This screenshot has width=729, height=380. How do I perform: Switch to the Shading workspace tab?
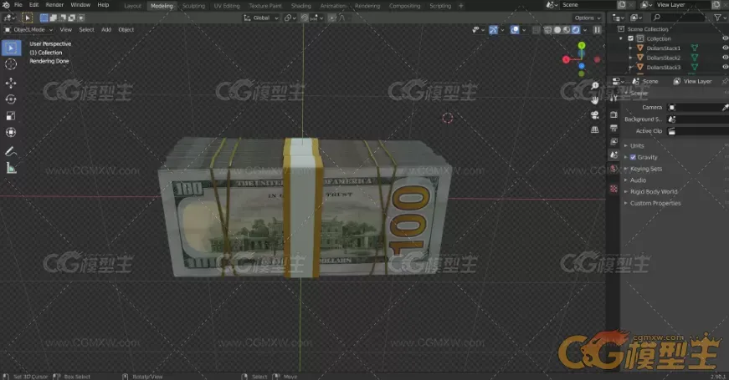tap(300, 6)
